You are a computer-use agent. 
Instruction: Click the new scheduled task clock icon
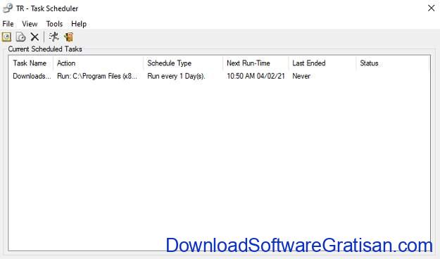(x=7, y=37)
